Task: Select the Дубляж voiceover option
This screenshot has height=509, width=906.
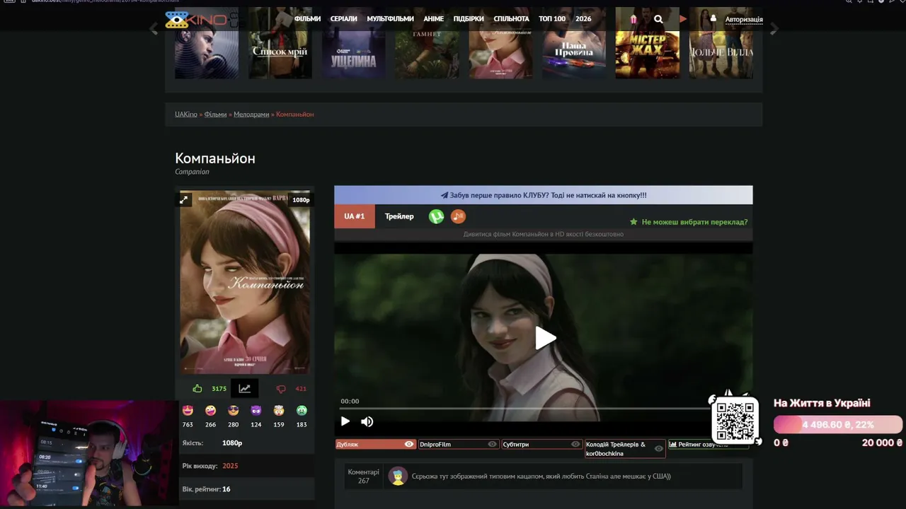Action: click(375, 444)
